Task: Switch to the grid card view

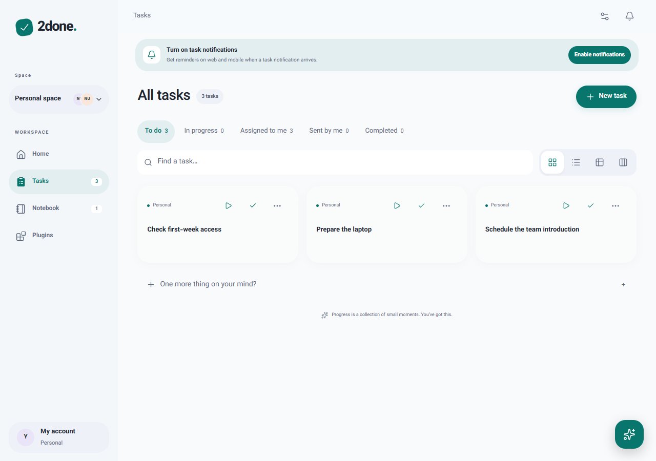Action: pyautogui.click(x=552, y=162)
